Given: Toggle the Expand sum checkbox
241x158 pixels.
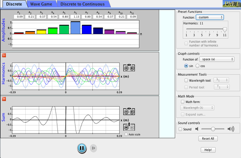Looking at the screenshot, I should pyautogui.click(x=183, y=114).
